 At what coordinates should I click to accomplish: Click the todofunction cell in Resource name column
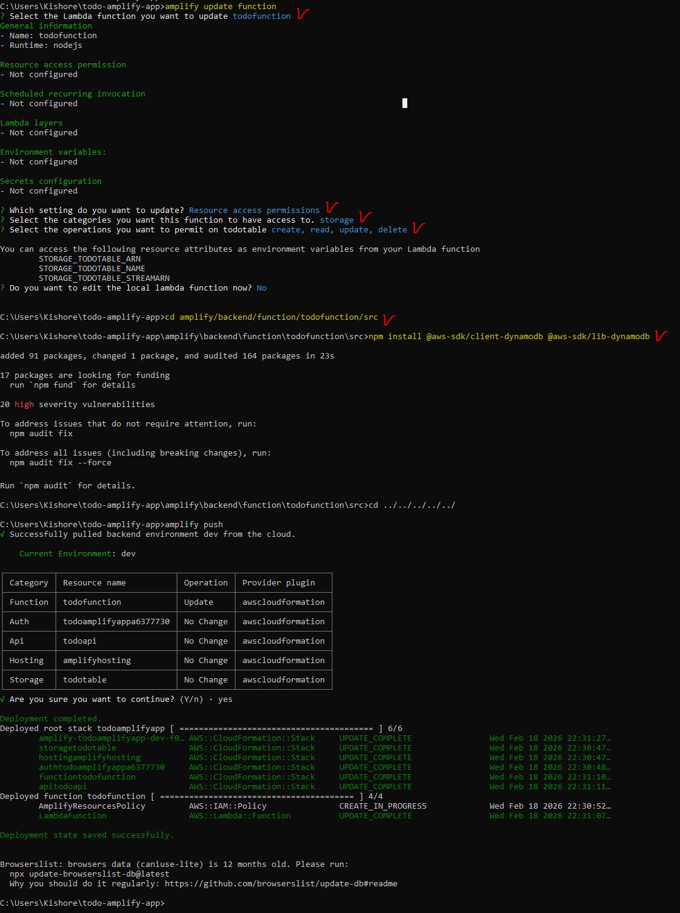pos(92,602)
